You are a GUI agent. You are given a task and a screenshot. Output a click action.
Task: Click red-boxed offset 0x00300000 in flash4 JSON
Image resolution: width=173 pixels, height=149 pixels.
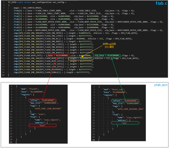43,100
